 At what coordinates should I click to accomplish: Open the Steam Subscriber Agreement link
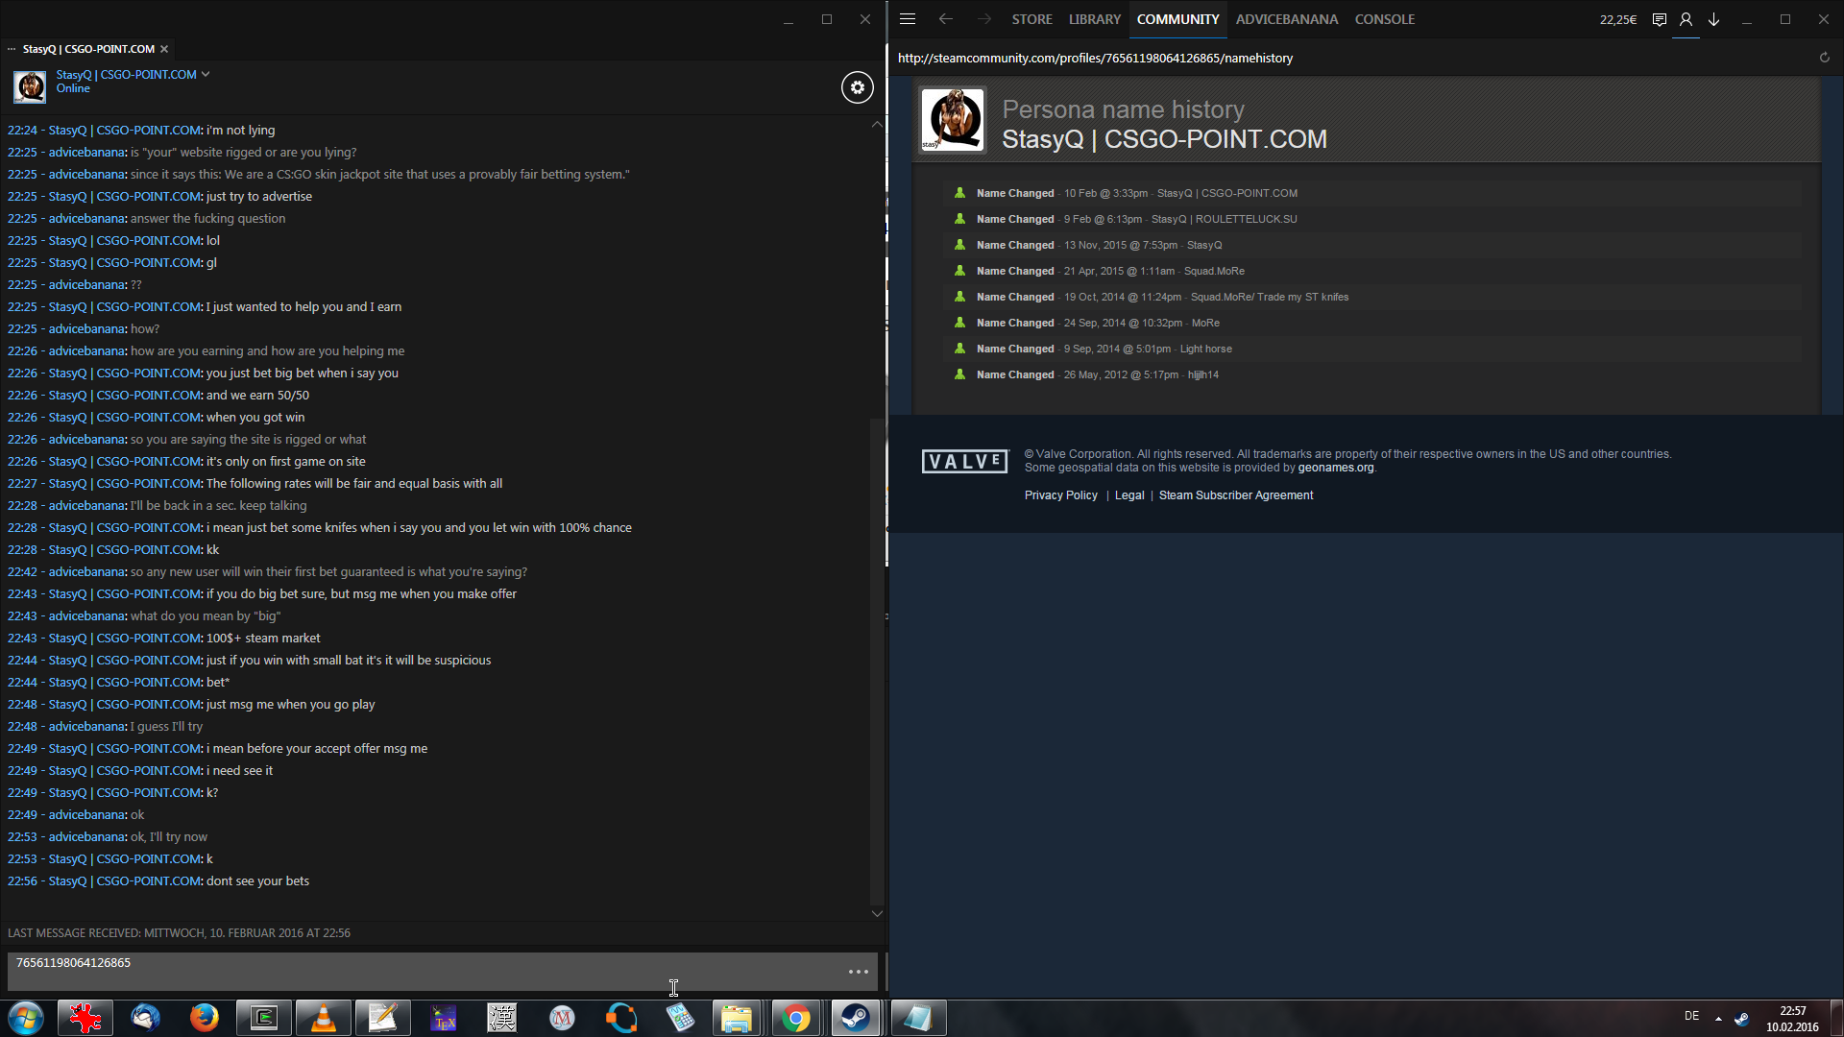(x=1235, y=495)
